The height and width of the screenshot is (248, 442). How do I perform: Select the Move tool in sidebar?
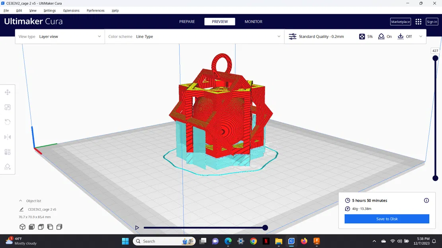point(8,92)
